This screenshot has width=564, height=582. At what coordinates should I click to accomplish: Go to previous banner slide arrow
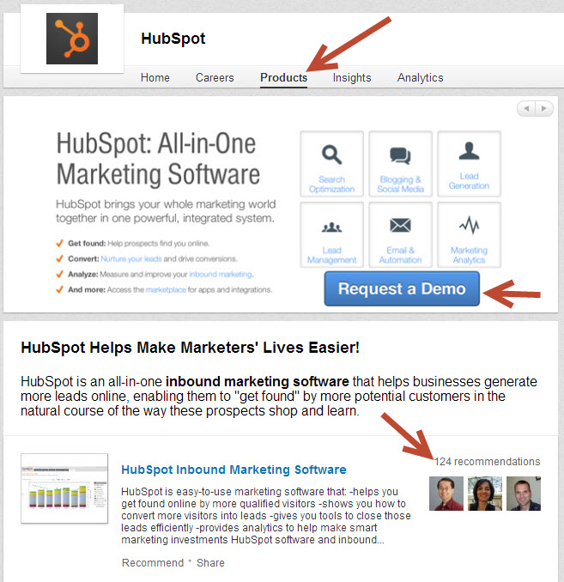click(526, 108)
